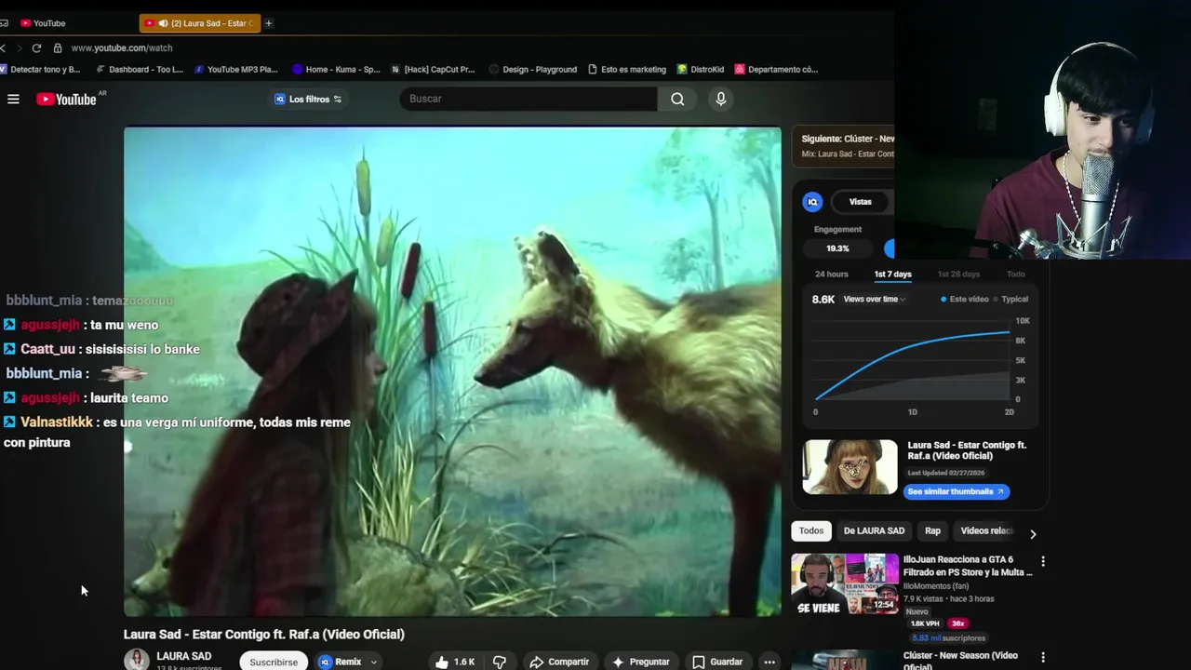Image resolution: width=1191 pixels, height=670 pixels.
Task: Select the Videos relacionados chip
Action: pyautogui.click(x=986, y=531)
